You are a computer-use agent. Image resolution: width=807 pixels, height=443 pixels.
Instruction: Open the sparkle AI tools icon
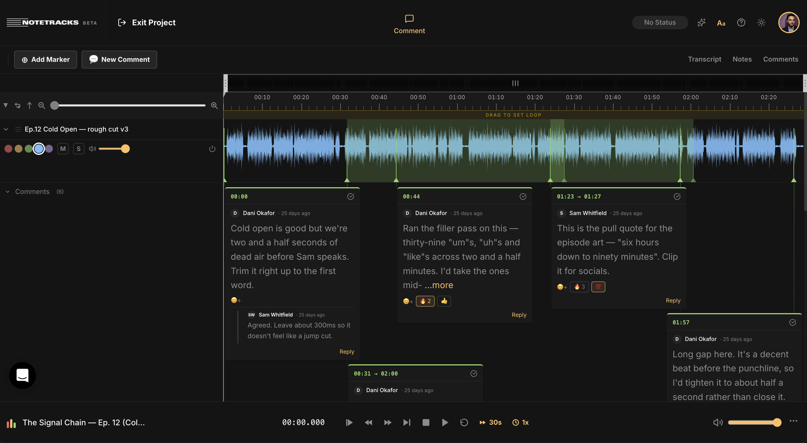[x=701, y=23]
